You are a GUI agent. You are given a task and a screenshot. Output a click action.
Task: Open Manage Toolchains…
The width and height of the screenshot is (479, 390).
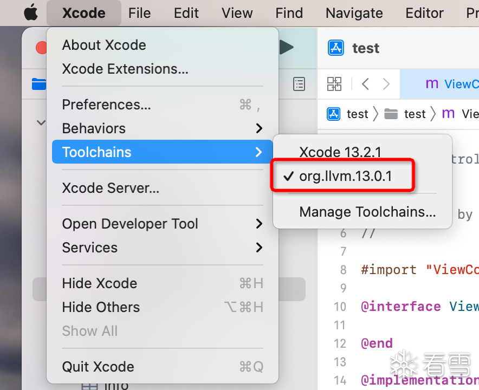[363, 212]
